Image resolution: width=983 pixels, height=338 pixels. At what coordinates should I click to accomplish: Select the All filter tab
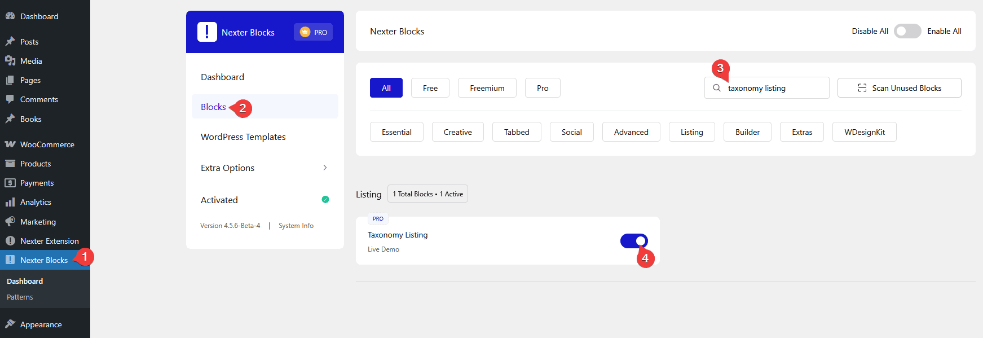(x=386, y=88)
